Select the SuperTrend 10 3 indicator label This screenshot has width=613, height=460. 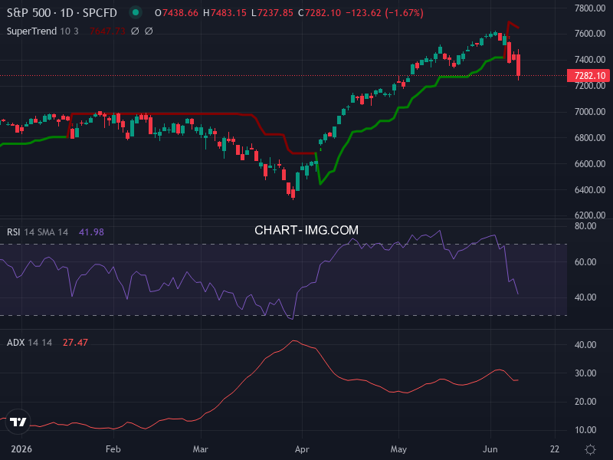pos(43,31)
